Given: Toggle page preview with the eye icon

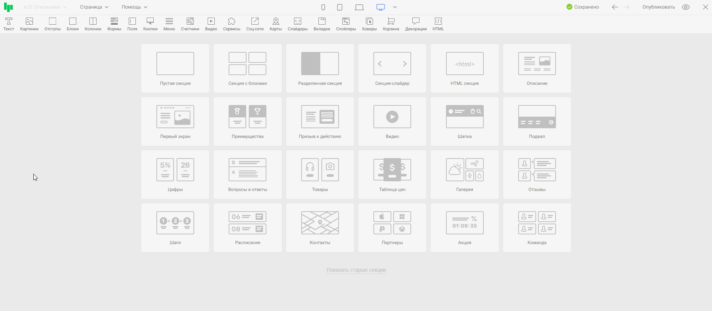Looking at the screenshot, I should 686,7.
